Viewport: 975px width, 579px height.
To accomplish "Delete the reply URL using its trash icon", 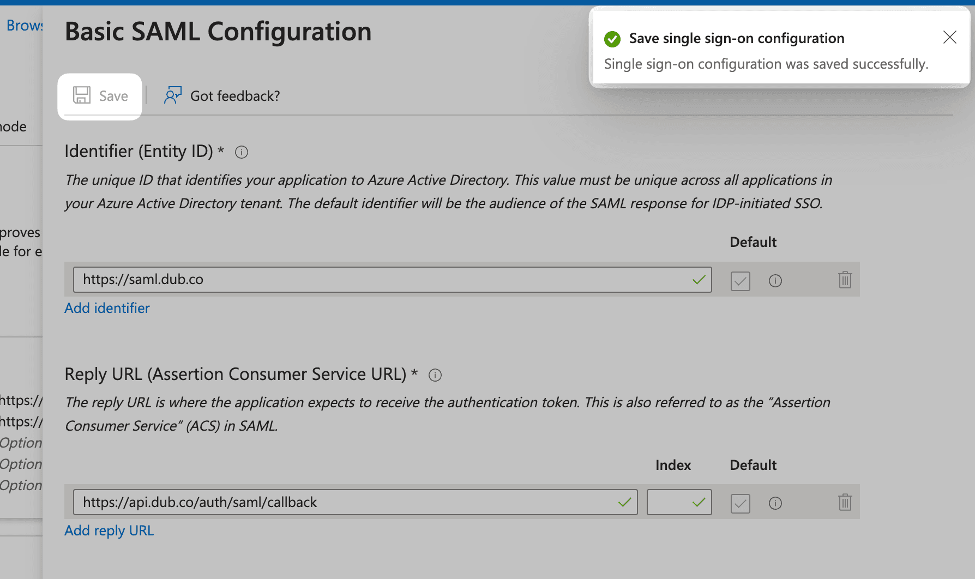I will (845, 502).
